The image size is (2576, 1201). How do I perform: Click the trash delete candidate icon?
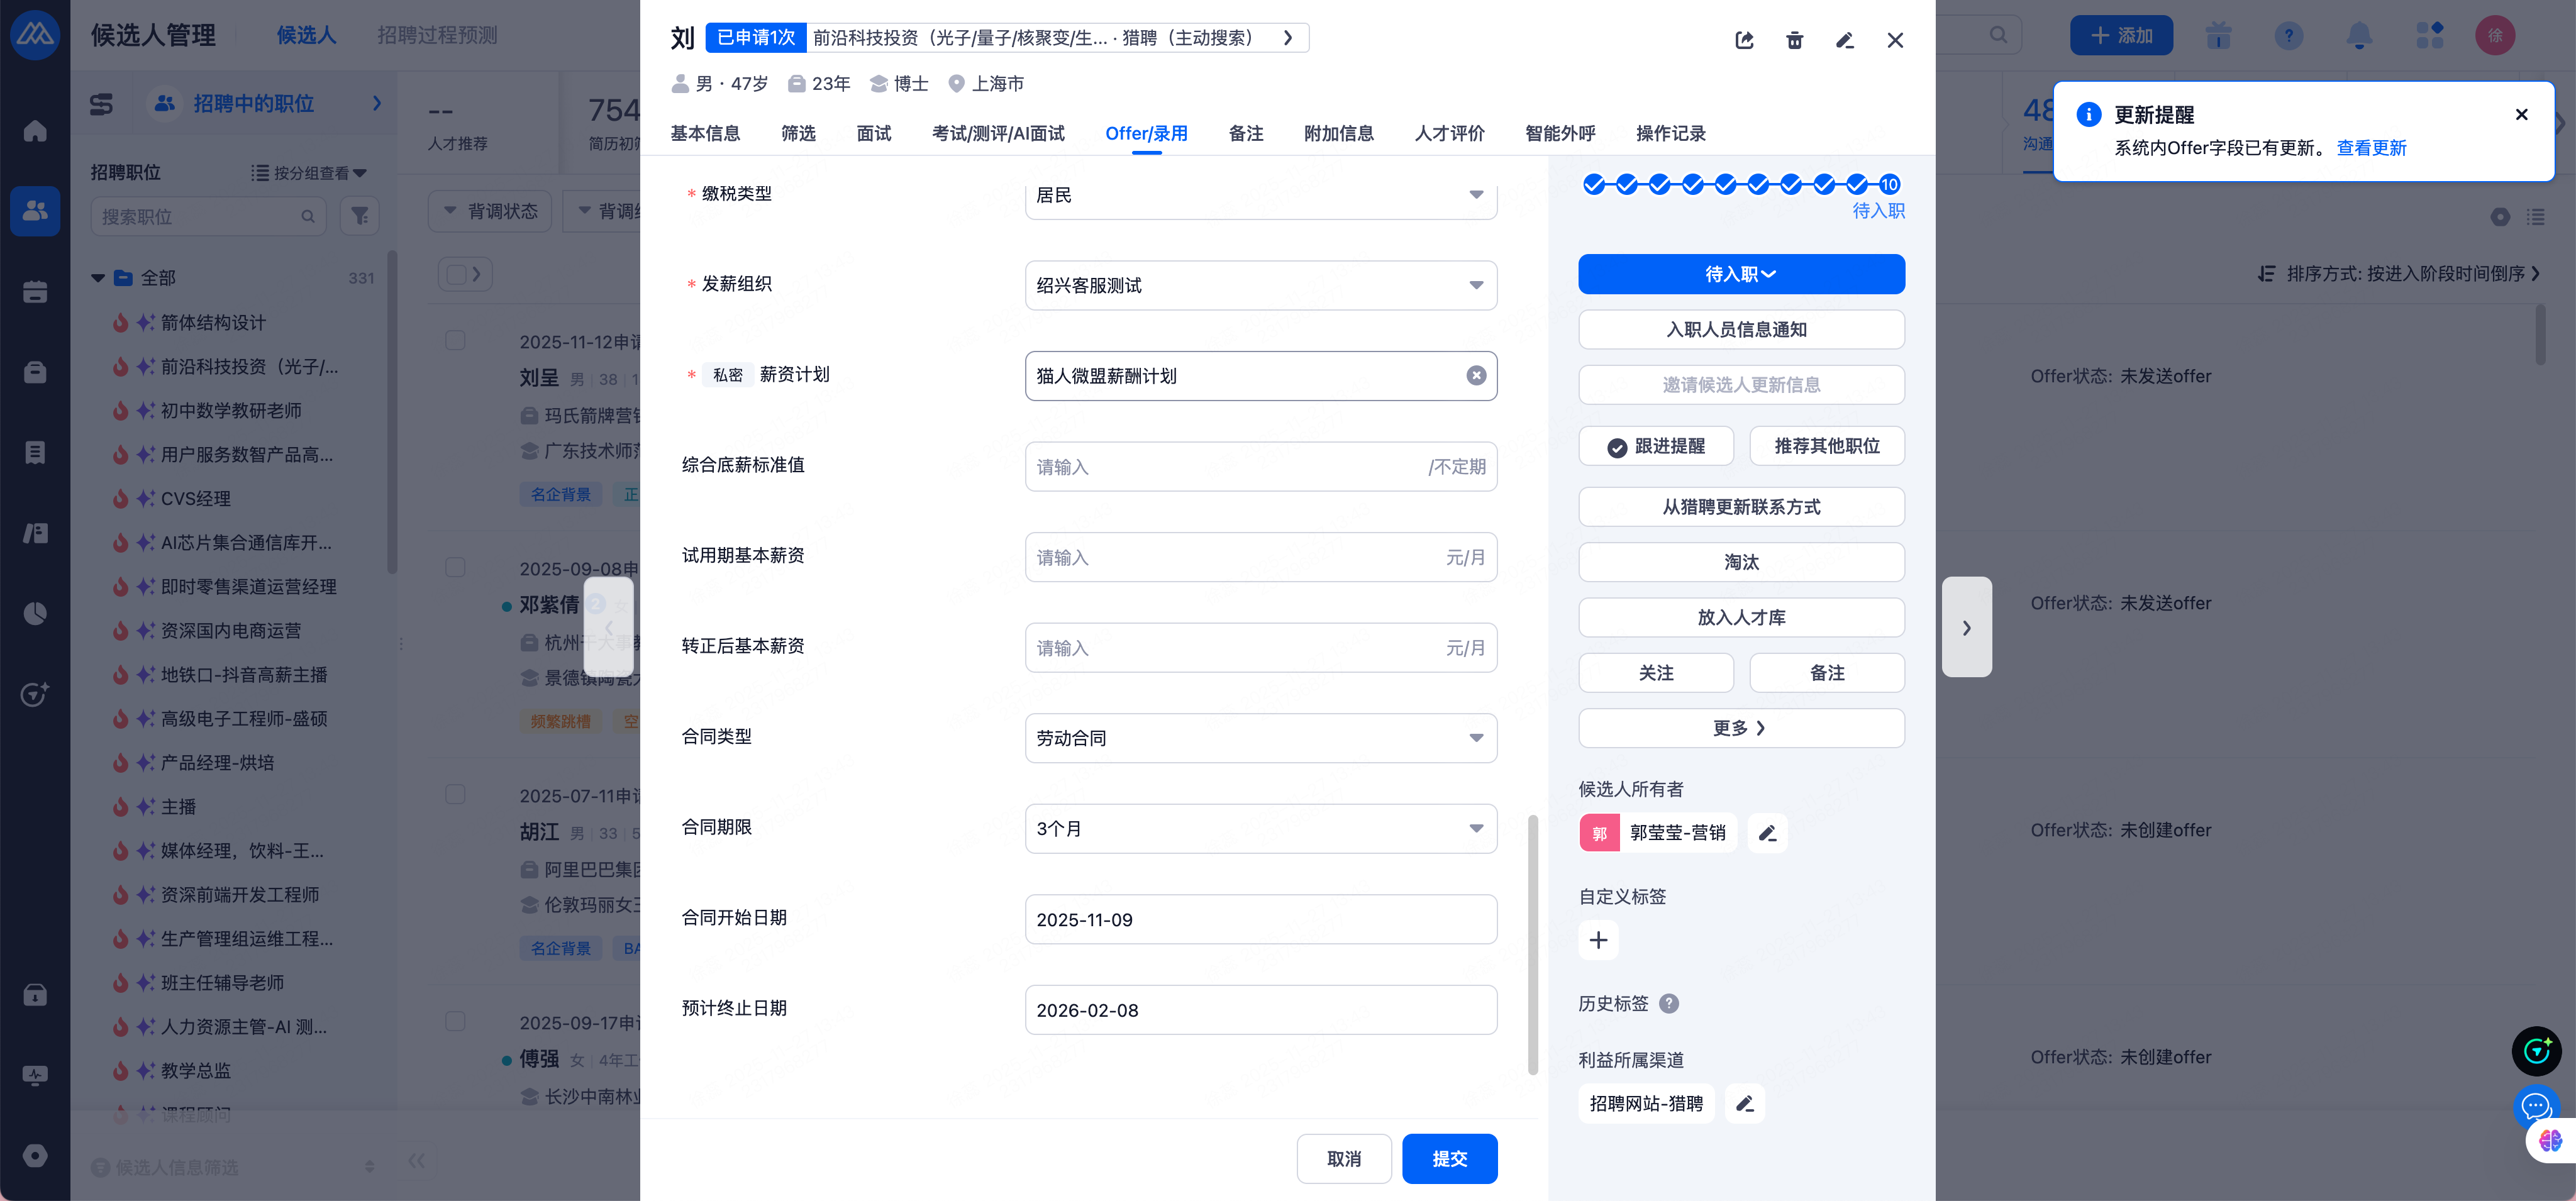[x=1794, y=40]
